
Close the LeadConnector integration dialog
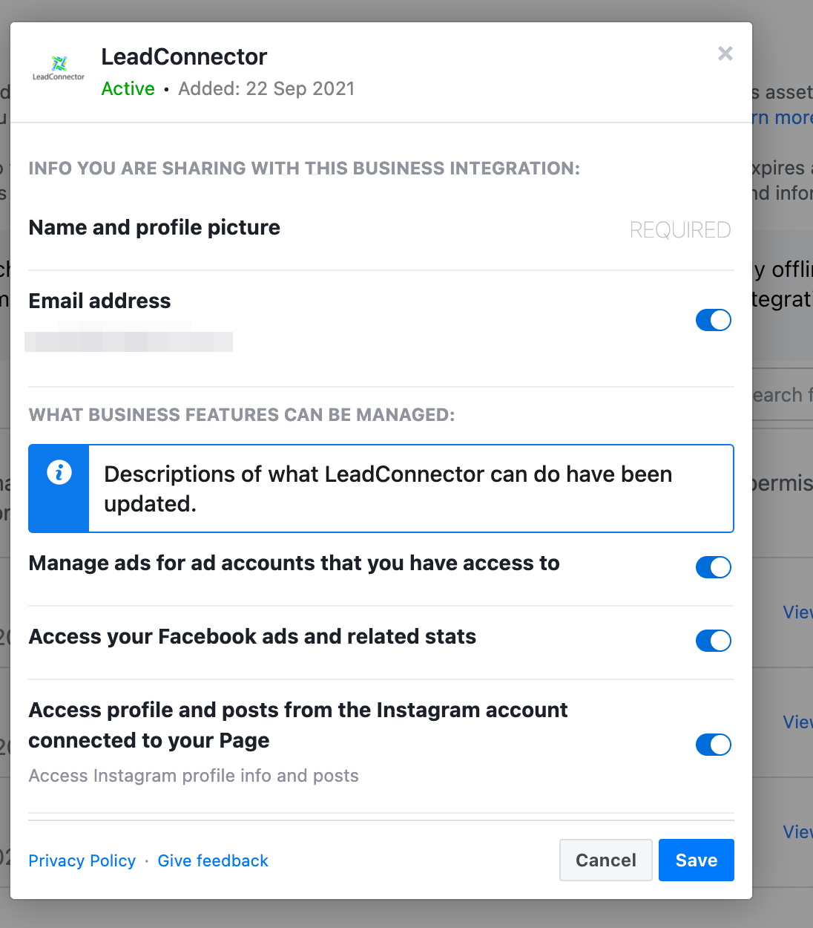[725, 53]
